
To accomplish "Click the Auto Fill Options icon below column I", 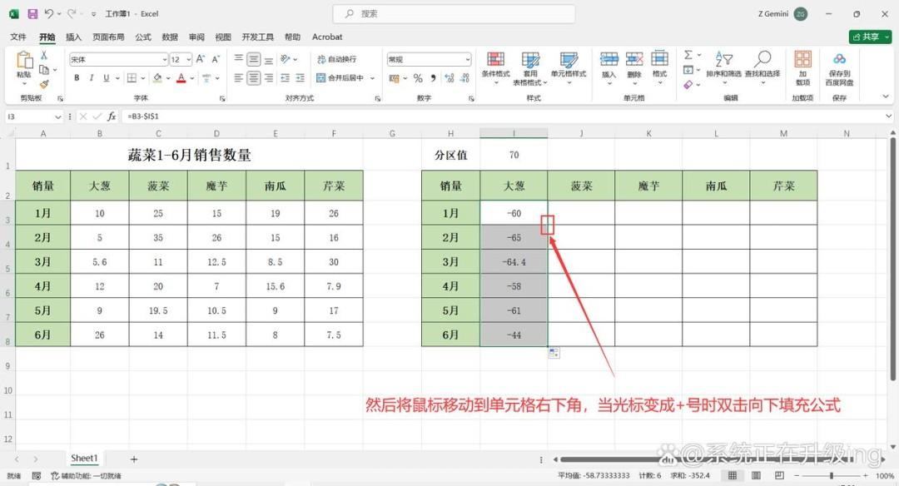I will click(x=554, y=353).
